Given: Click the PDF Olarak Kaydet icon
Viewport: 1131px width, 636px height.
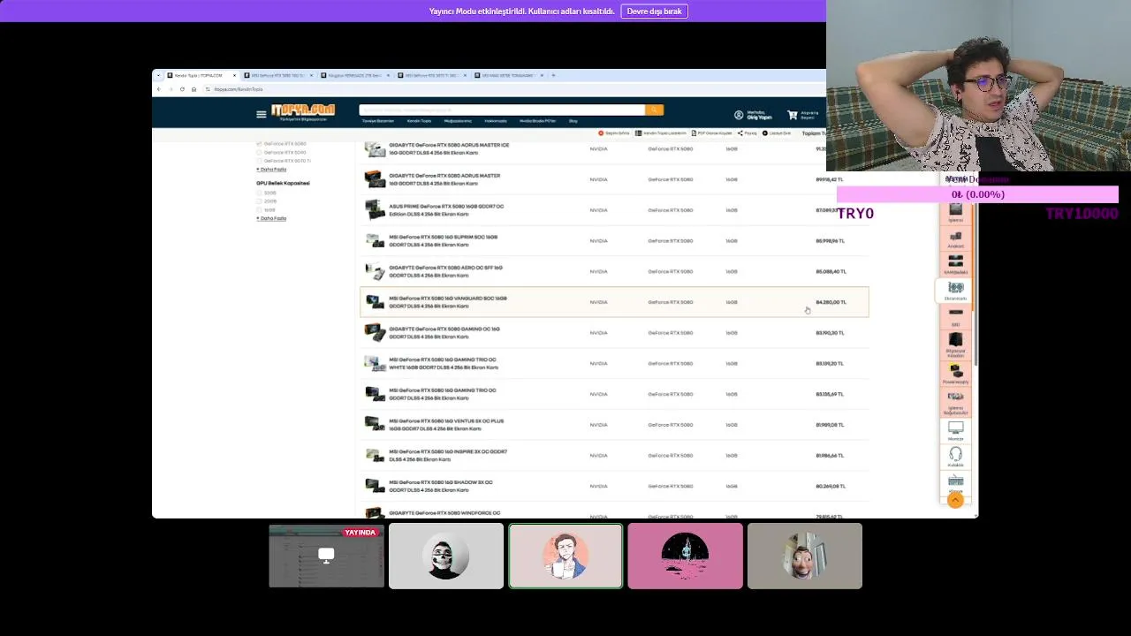Looking at the screenshot, I should point(695,133).
